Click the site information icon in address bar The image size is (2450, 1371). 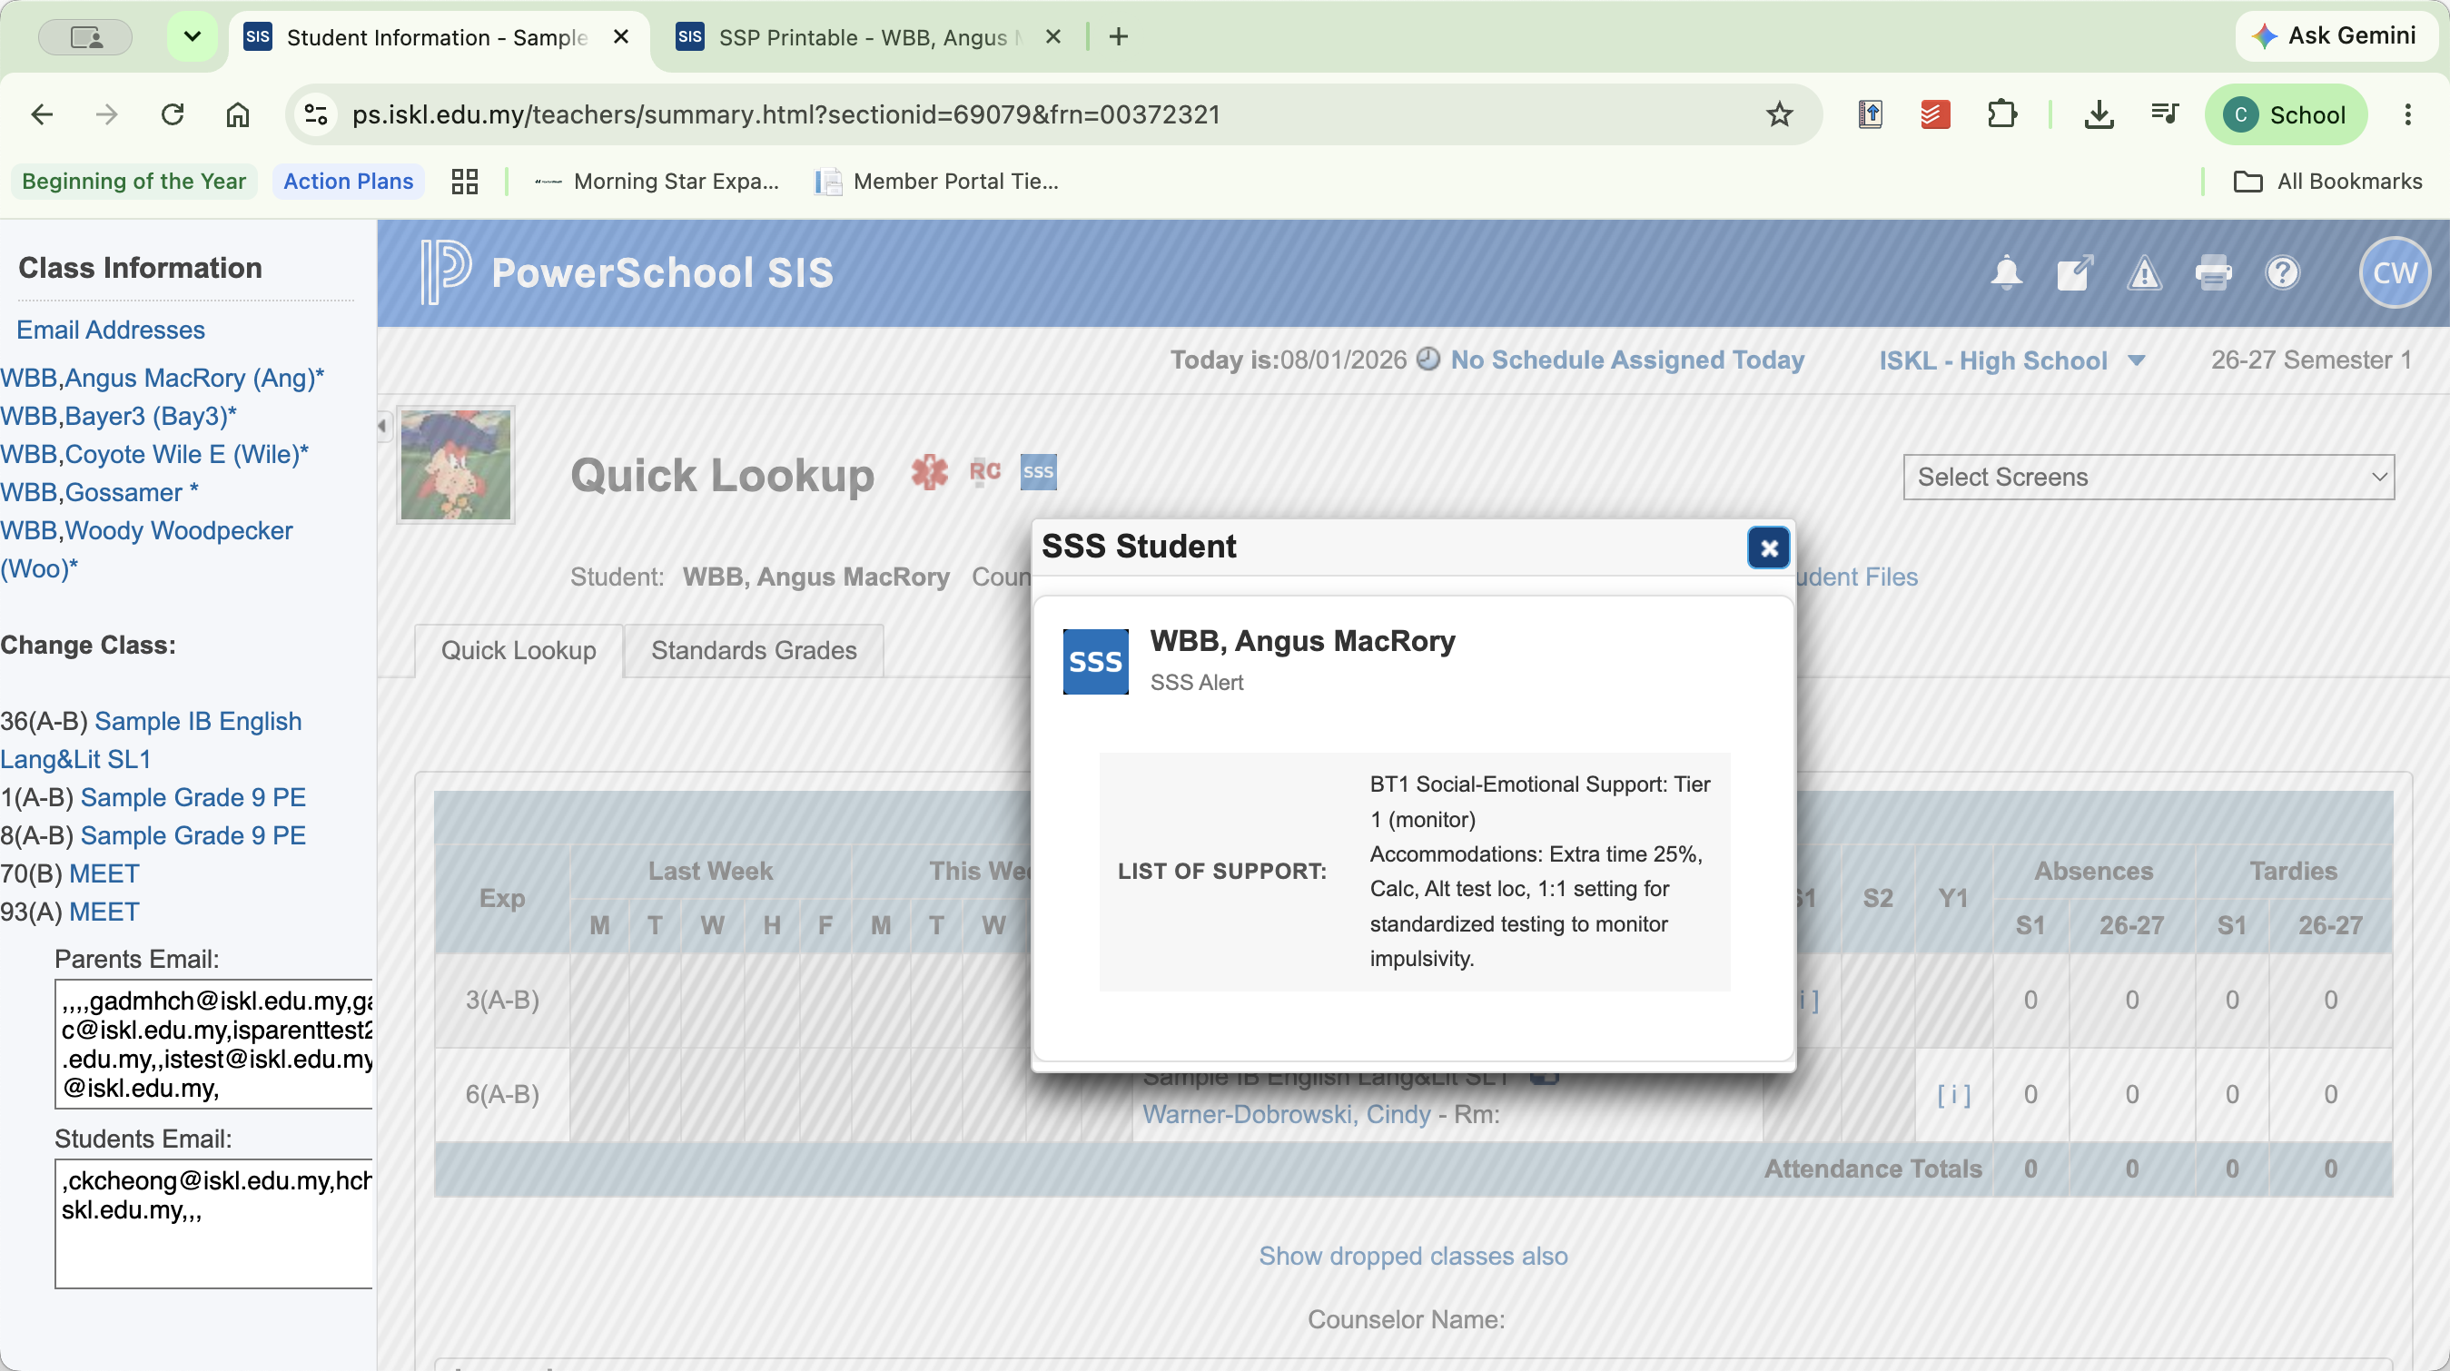pyautogui.click(x=315, y=115)
